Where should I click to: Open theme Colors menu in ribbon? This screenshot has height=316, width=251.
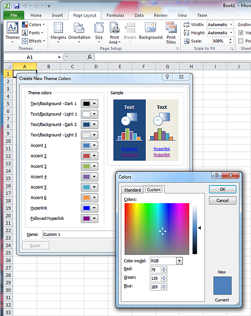[x=34, y=24]
